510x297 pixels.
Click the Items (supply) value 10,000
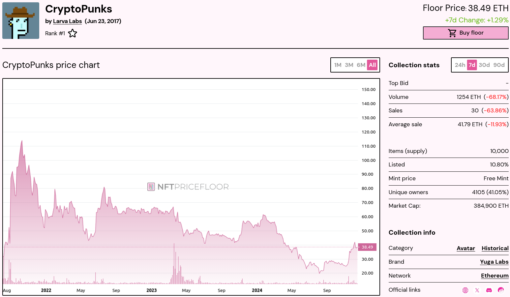pyautogui.click(x=499, y=151)
